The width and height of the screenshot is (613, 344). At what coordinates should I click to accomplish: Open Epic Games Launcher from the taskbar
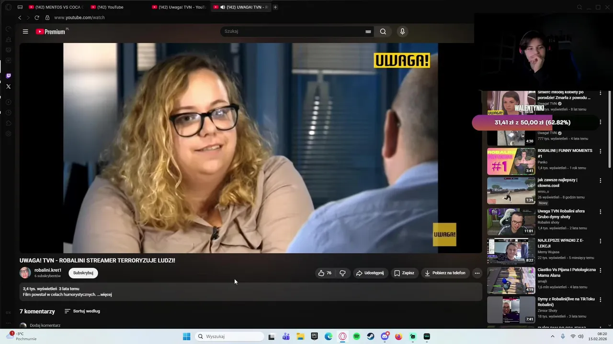tap(314, 336)
